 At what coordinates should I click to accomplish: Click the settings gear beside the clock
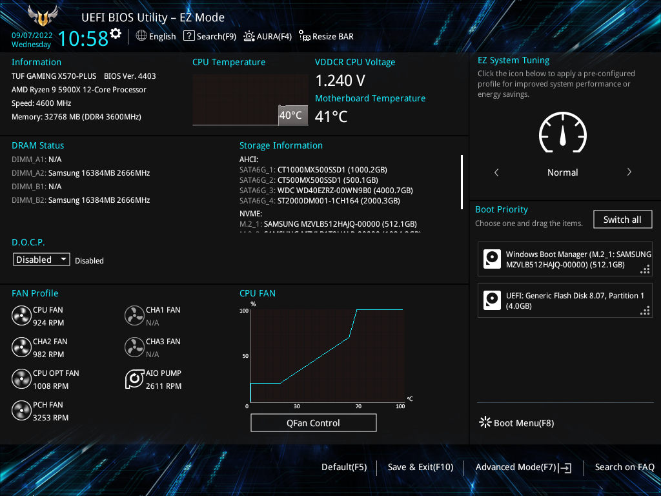116,34
